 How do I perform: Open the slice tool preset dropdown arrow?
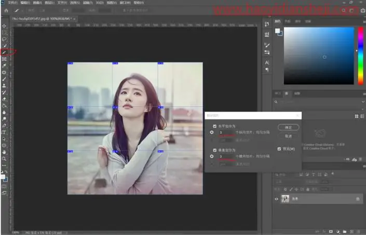point(22,10)
